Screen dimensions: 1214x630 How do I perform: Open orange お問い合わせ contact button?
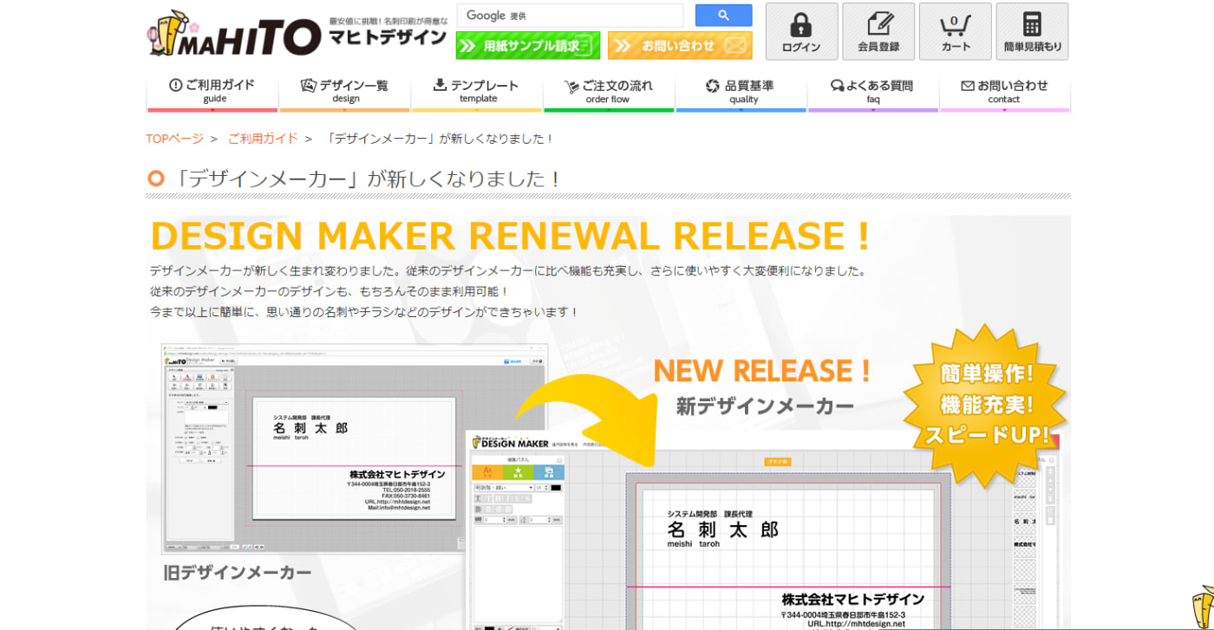click(x=680, y=46)
